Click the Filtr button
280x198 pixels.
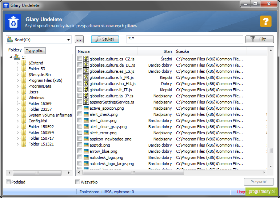tap(260, 39)
